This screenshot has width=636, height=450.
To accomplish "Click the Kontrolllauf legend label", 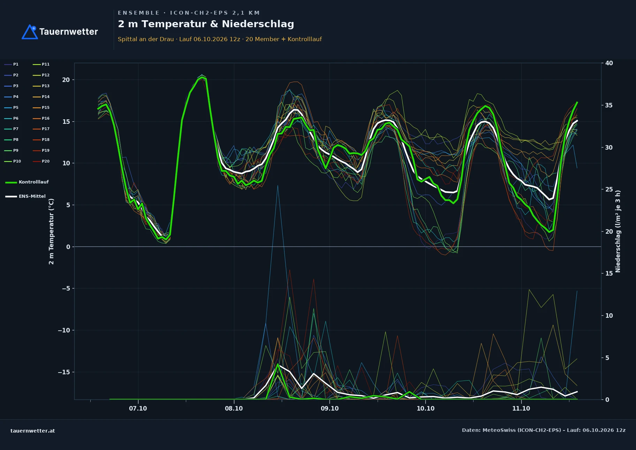I will coord(34,182).
